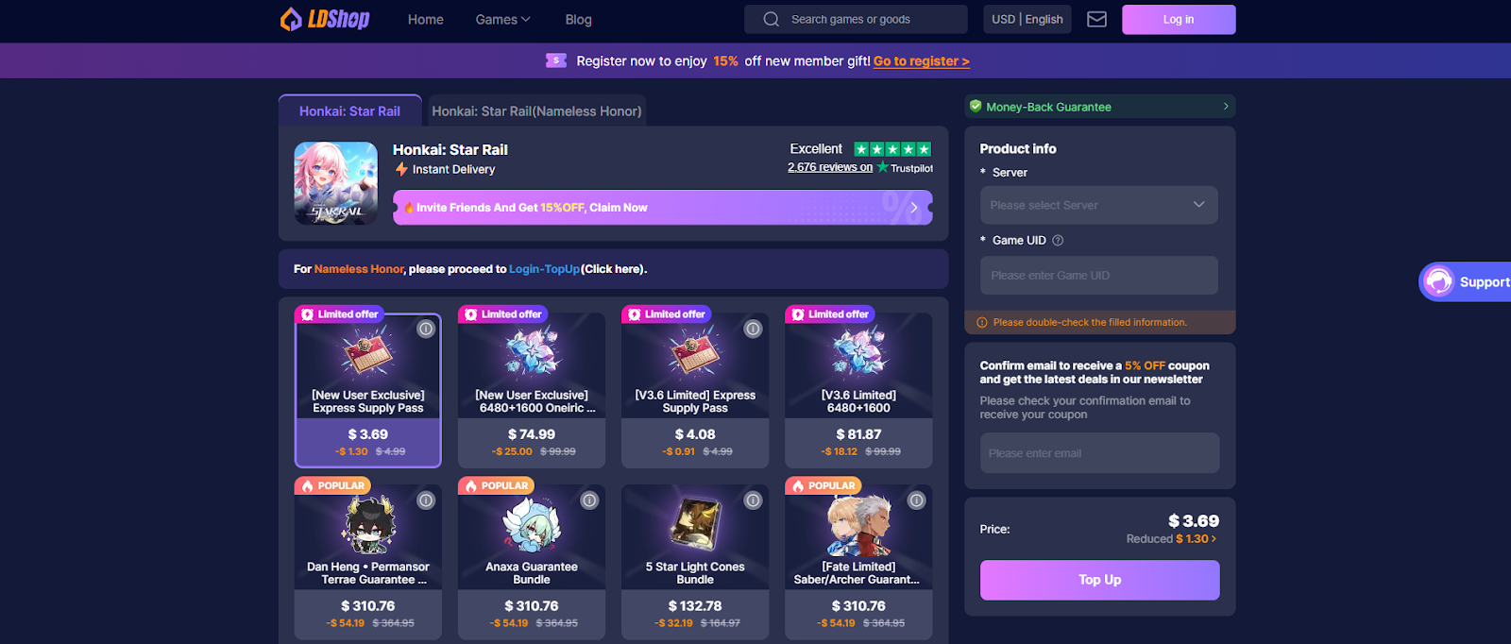
Task: Open info icon on Express Supply Pass card
Action: tap(426, 329)
